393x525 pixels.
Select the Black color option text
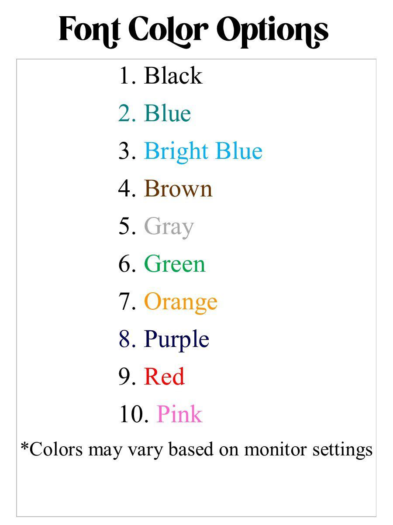(x=173, y=76)
